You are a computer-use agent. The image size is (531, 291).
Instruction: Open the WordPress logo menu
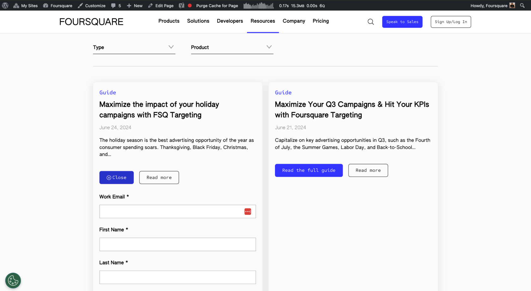pos(5,5)
